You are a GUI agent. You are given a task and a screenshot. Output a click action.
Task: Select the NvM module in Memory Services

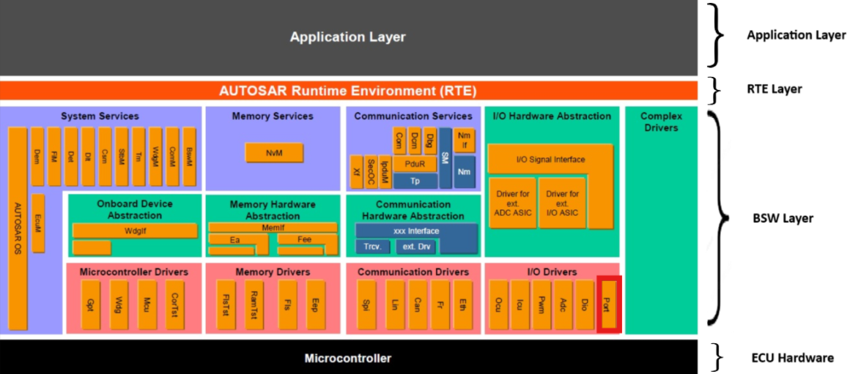(x=275, y=152)
